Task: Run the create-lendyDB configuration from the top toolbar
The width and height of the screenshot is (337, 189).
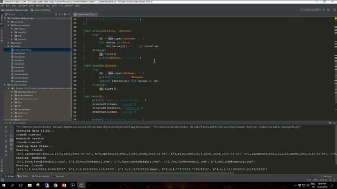Action: (324, 10)
